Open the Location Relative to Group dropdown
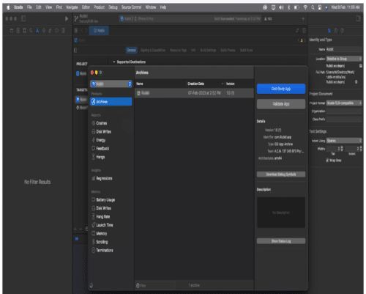Viewport: 366px width, 294px height. tap(344, 59)
